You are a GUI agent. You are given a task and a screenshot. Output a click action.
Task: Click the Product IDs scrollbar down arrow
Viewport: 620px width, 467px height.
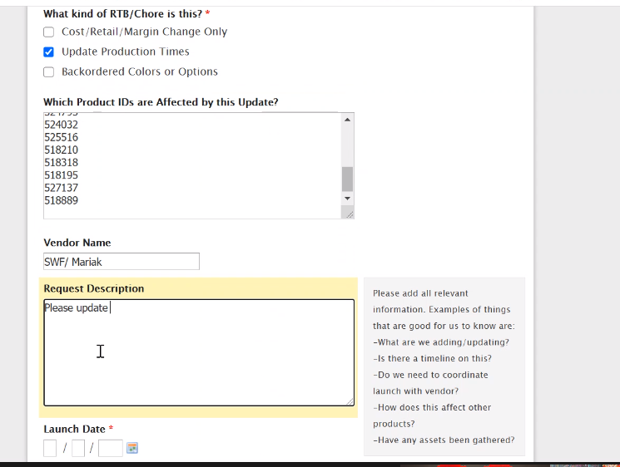pos(347,198)
